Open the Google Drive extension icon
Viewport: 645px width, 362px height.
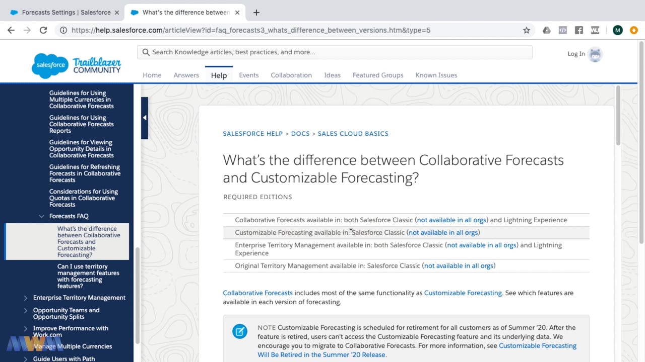[x=547, y=30]
